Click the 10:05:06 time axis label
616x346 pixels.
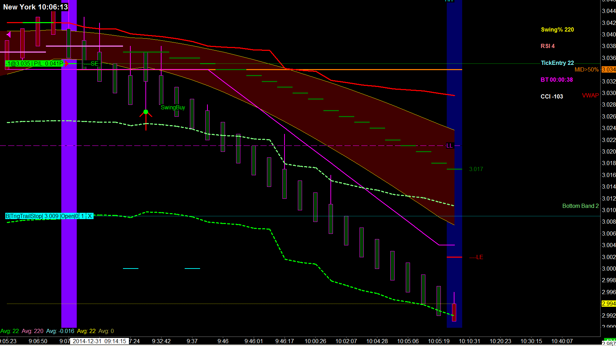tap(408, 341)
